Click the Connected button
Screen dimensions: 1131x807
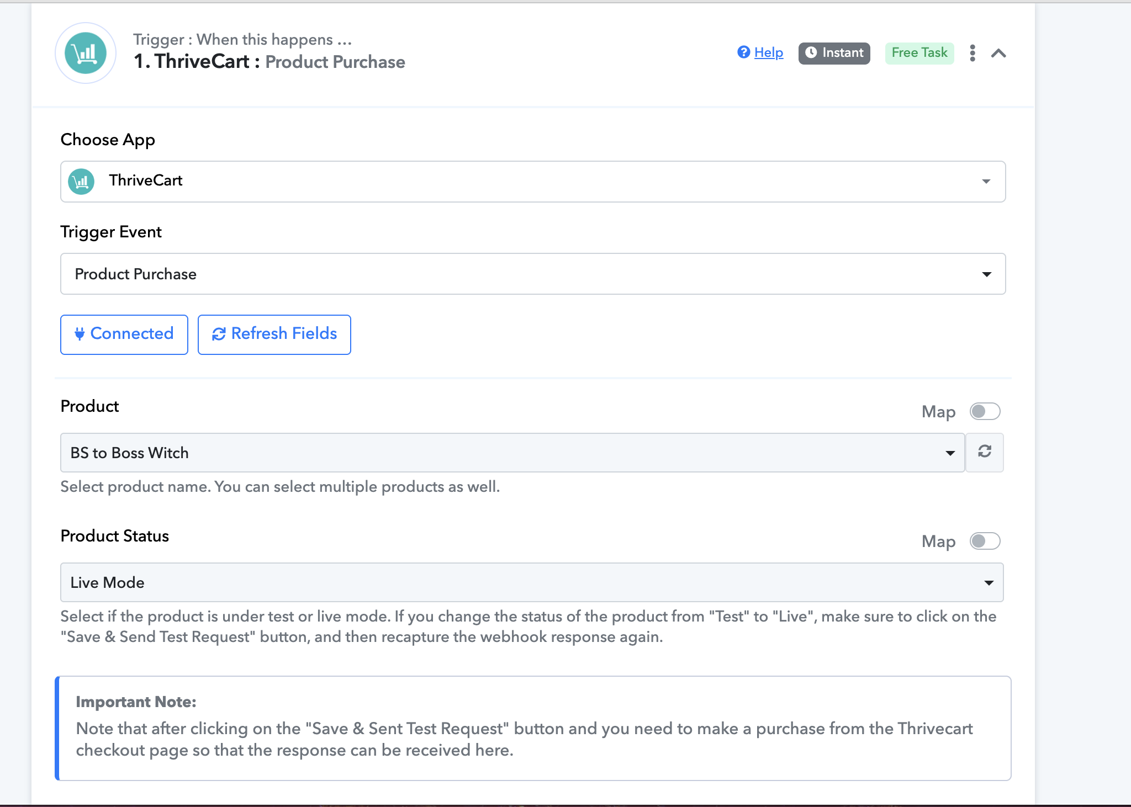(124, 334)
